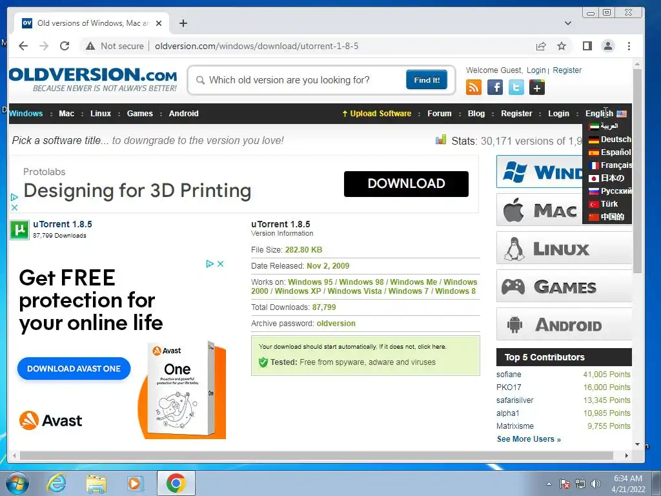The height and width of the screenshot is (496, 661).
Task: Click the Find It! search button
Action: [427, 79]
